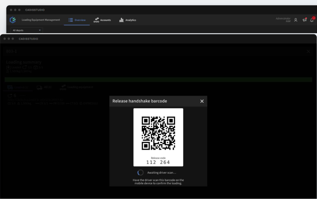Viewport: 317px width, 199px height.
Task: Click the Overview list icon
Action: pos(71,20)
